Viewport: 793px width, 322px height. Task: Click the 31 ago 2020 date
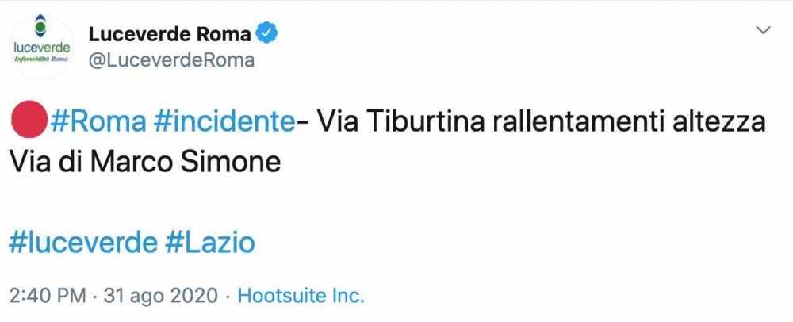coord(159,297)
